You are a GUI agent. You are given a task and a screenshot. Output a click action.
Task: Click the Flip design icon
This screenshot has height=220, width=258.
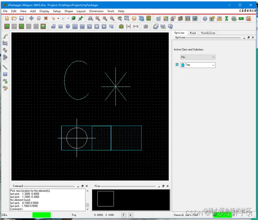[x=149, y=18]
